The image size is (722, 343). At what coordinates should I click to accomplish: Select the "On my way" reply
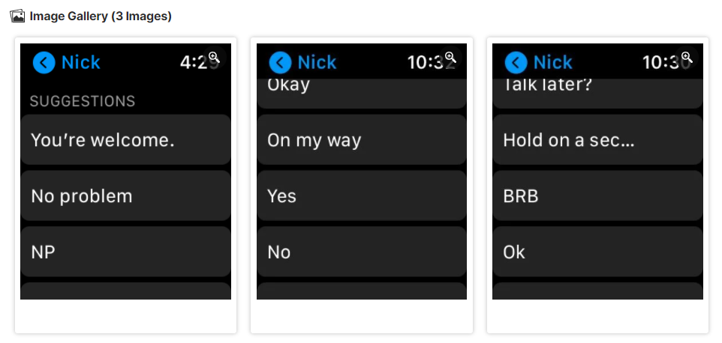point(362,139)
